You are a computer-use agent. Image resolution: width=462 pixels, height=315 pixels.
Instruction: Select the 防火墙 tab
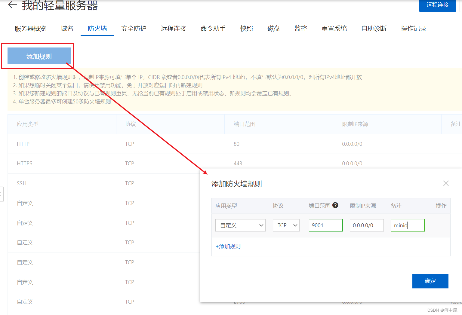97,29
